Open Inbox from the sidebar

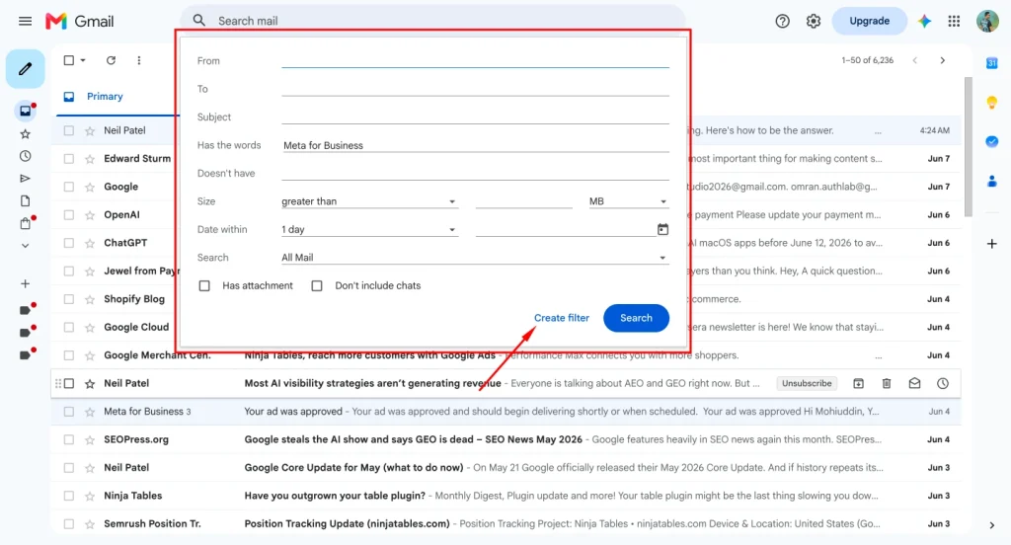click(x=25, y=111)
